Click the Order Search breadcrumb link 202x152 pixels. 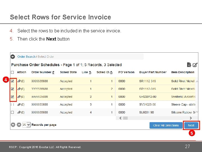[26, 57]
